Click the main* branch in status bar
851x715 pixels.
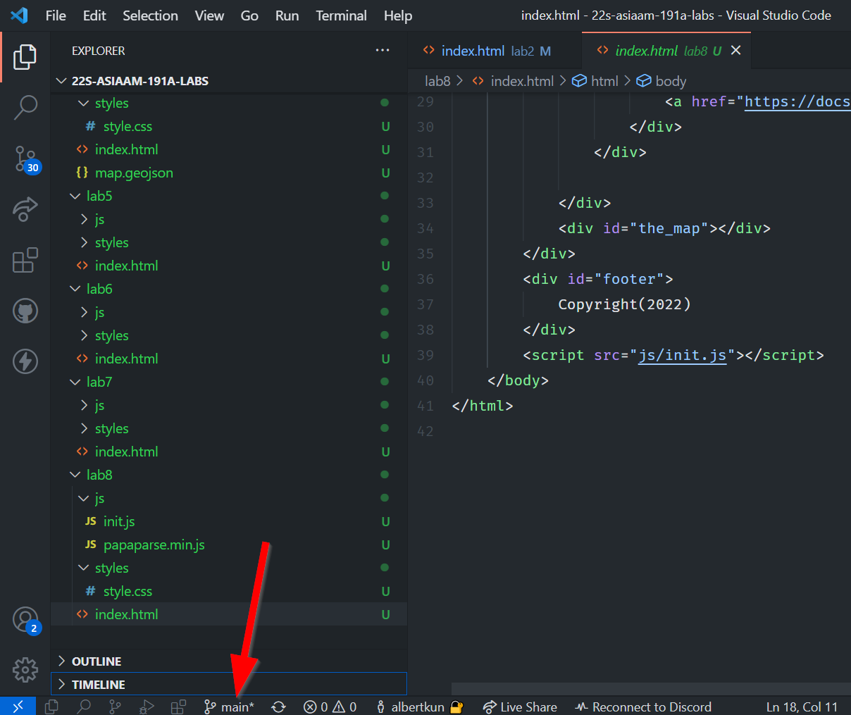[230, 707]
